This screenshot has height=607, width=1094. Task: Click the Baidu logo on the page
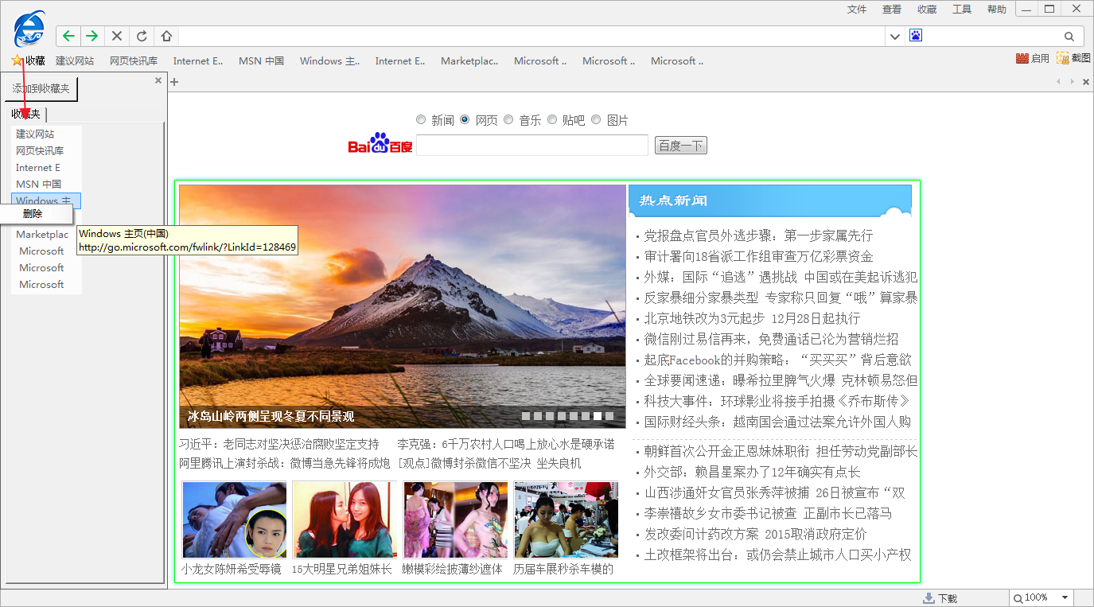380,143
